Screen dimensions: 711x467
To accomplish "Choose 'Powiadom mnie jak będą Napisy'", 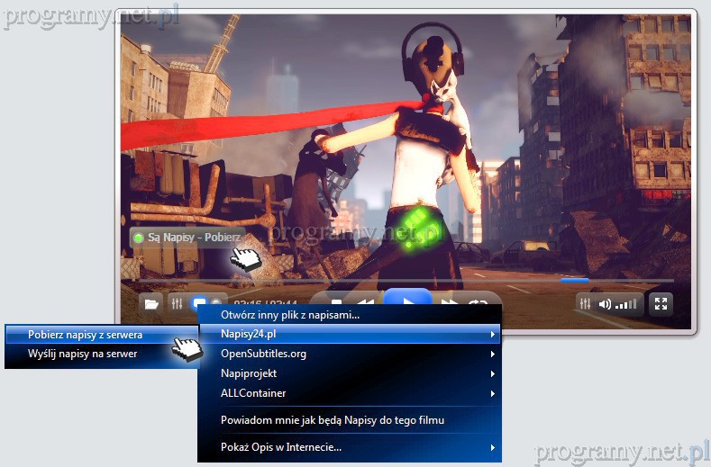I will [x=333, y=419].
